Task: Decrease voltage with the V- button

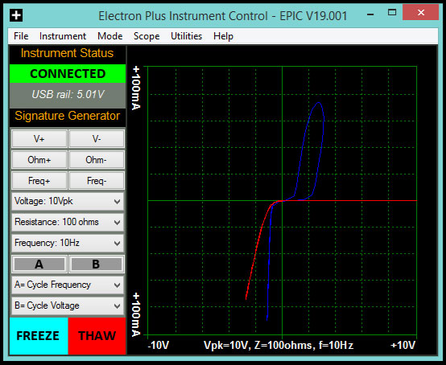Action: 97,139
